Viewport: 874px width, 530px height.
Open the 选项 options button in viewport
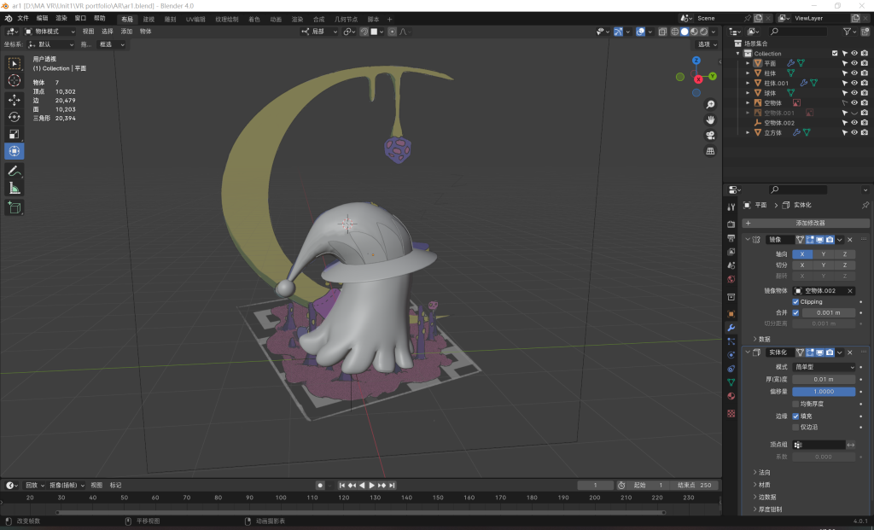click(704, 44)
